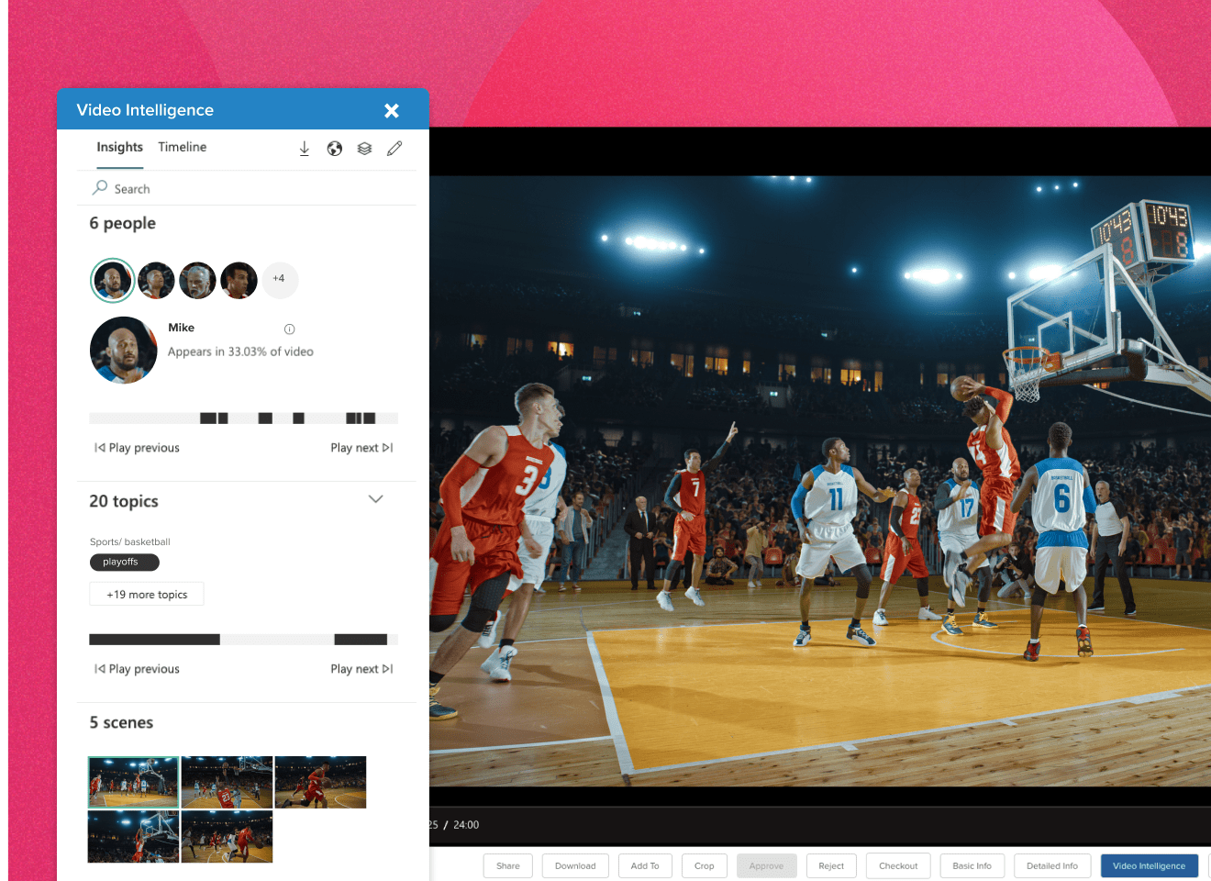Click the blue Video Intelligence button
This screenshot has width=1211, height=881.
[1149, 866]
